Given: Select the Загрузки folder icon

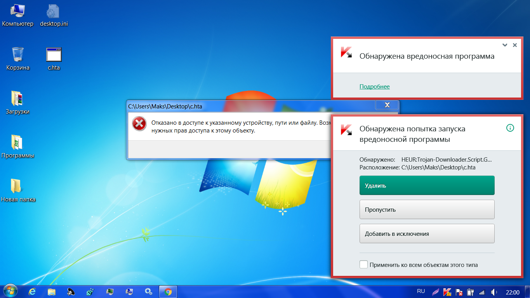Looking at the screenshot, I should click(17, 103).
